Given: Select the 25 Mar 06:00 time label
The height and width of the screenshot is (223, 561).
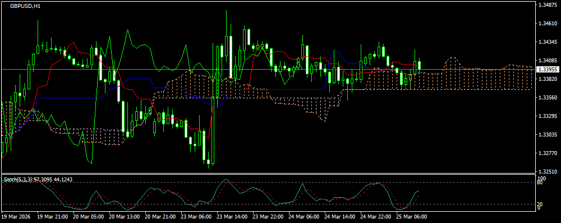Looking at the screenshot, I should click(x=411, y=217).
